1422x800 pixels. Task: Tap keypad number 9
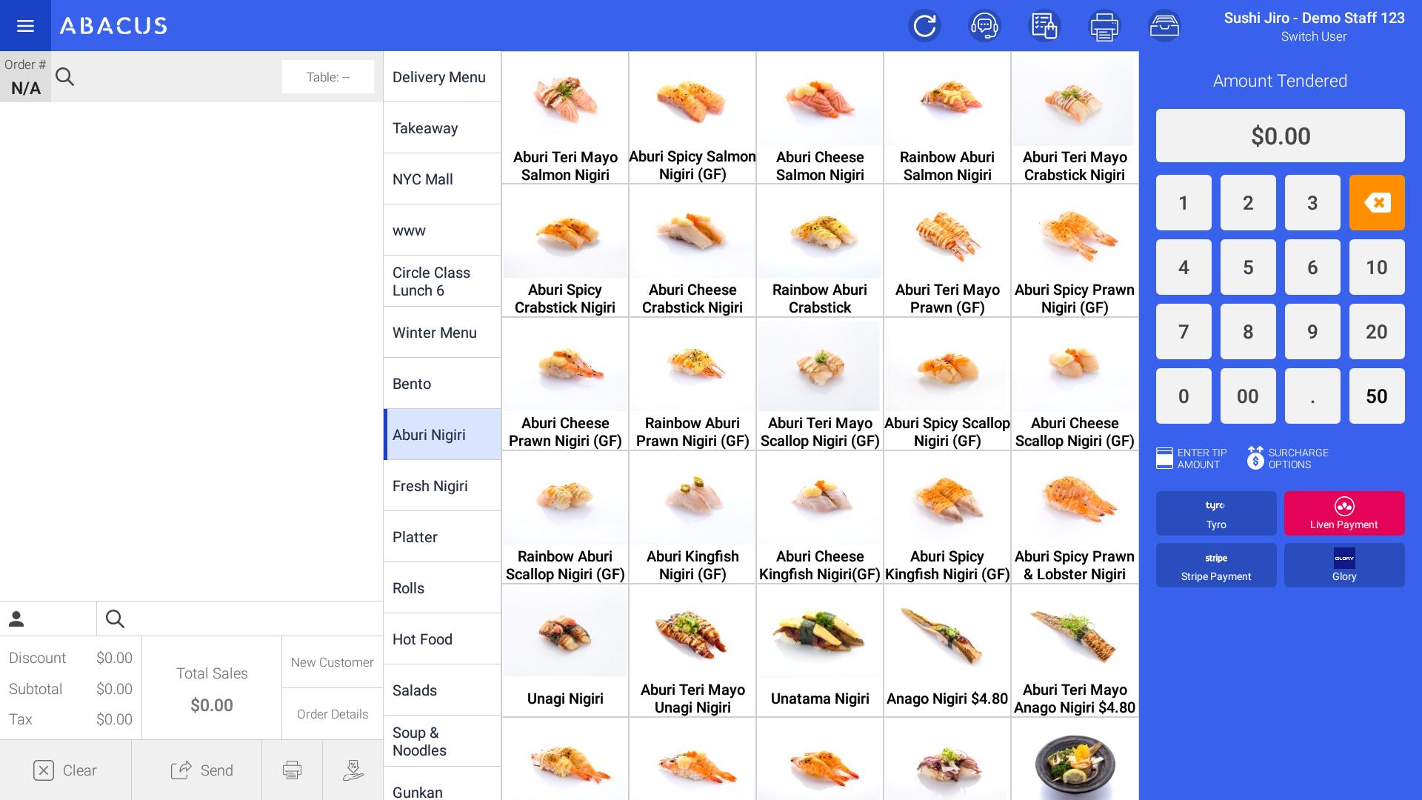1312,331
